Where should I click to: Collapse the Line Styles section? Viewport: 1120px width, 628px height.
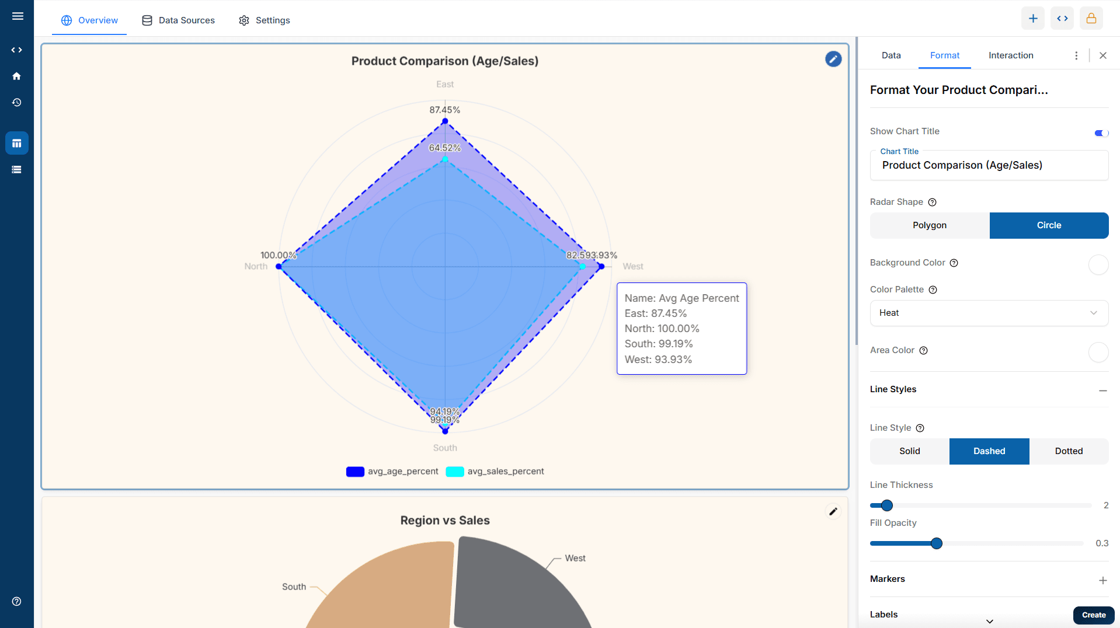(1103, 390)
